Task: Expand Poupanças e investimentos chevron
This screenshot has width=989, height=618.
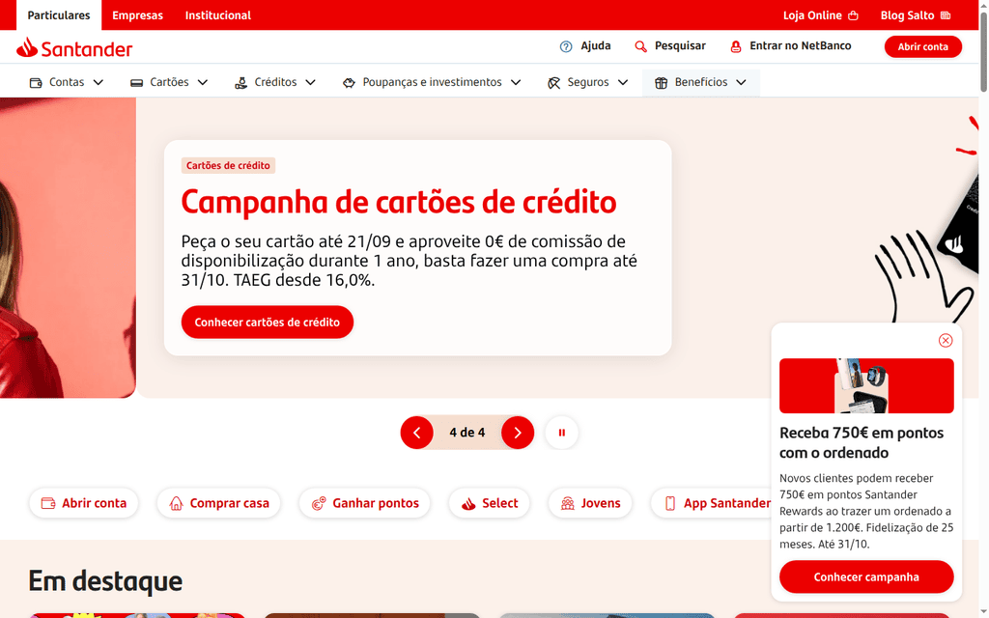Action: click(x=516, y=83)
